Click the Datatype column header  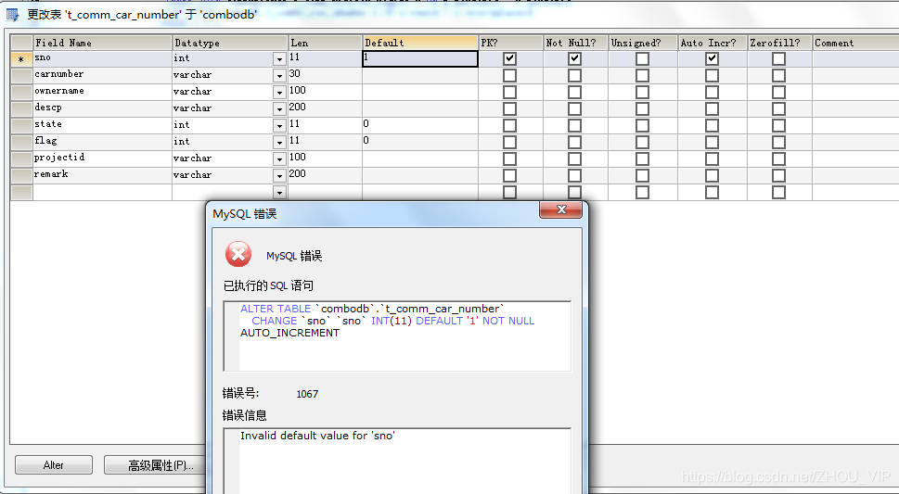click(230, 43)
